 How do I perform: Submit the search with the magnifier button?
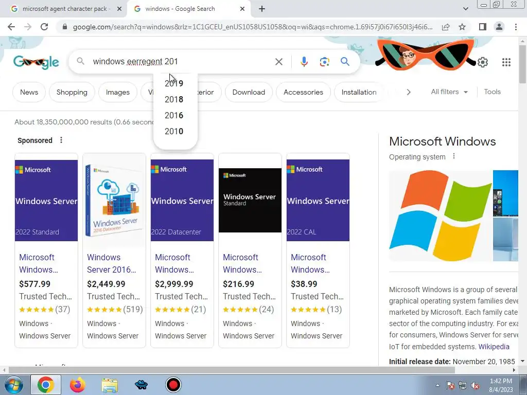click(x=345, y=62)
